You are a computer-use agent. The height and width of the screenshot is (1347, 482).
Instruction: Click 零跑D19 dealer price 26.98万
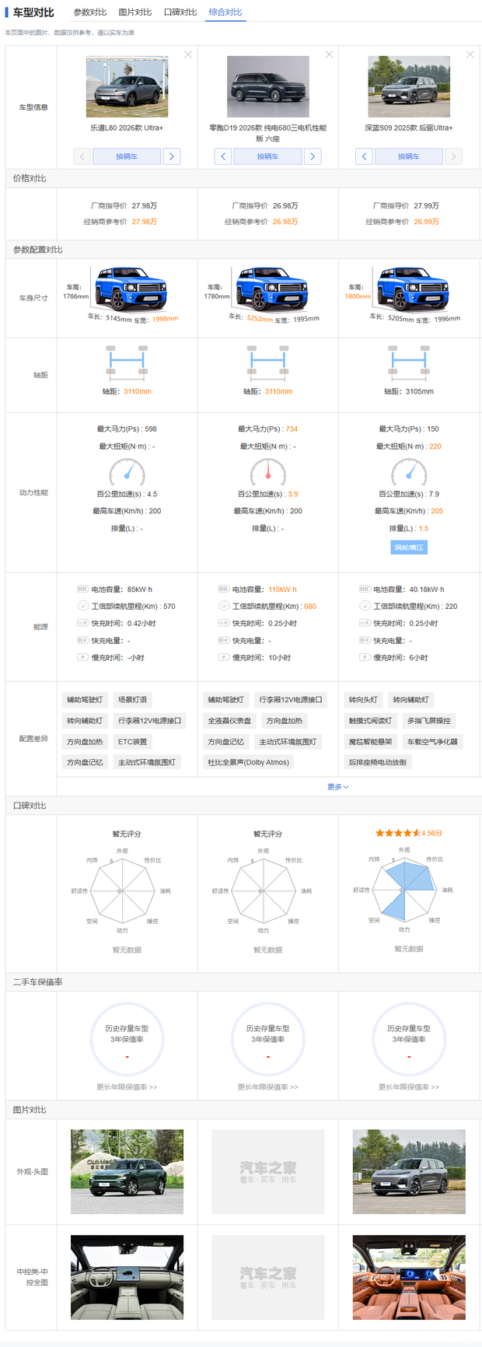click(285, 222)
